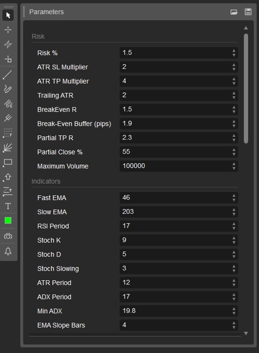259x353 pixels.
Task: Click the Risk section header
Action: point(38,37)
